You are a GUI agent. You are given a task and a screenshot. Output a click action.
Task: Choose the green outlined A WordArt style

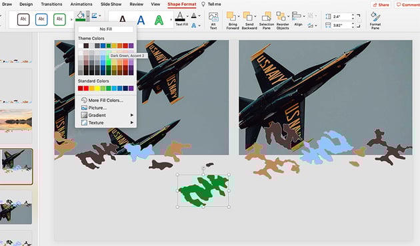pos(159,20)
